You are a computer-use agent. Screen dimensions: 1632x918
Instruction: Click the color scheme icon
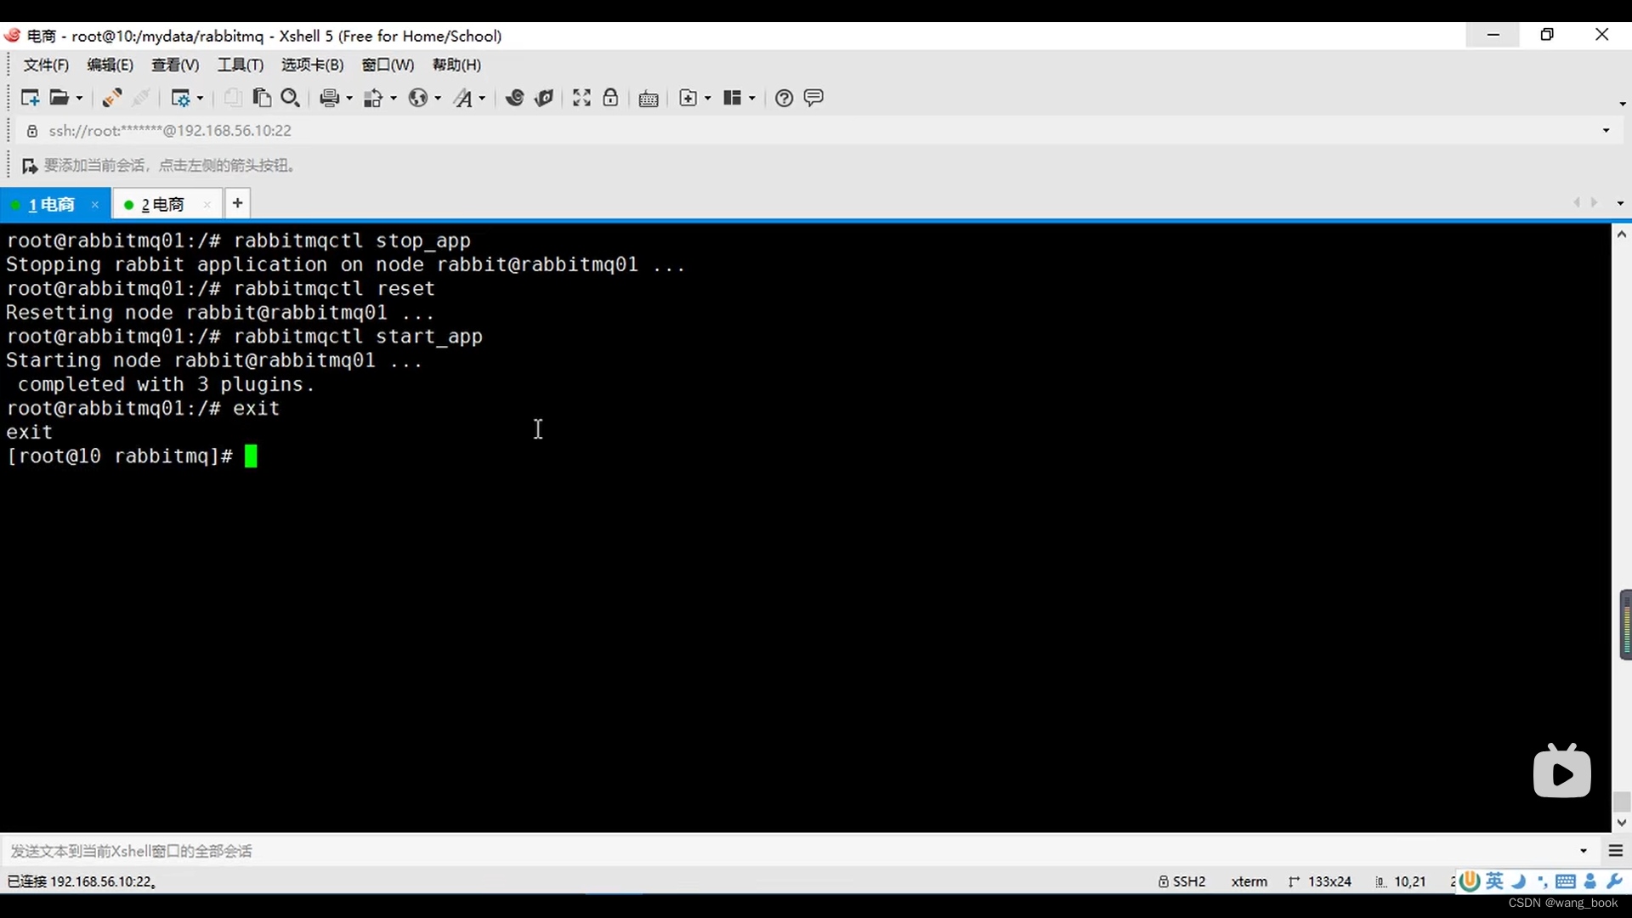pyautogui.click(x=373, y=98)
